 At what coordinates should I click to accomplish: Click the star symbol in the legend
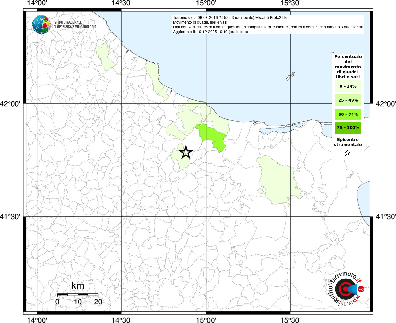click(x=347, y=153)
